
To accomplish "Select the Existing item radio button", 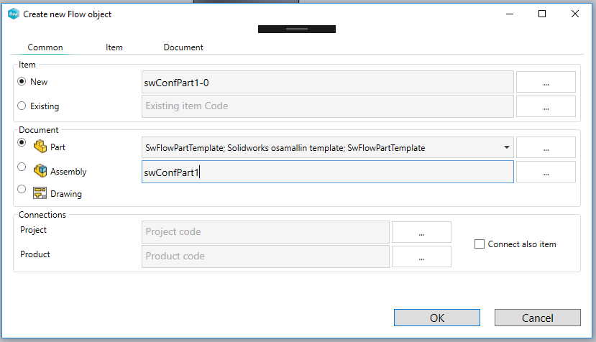I will (x=22, y=106).
